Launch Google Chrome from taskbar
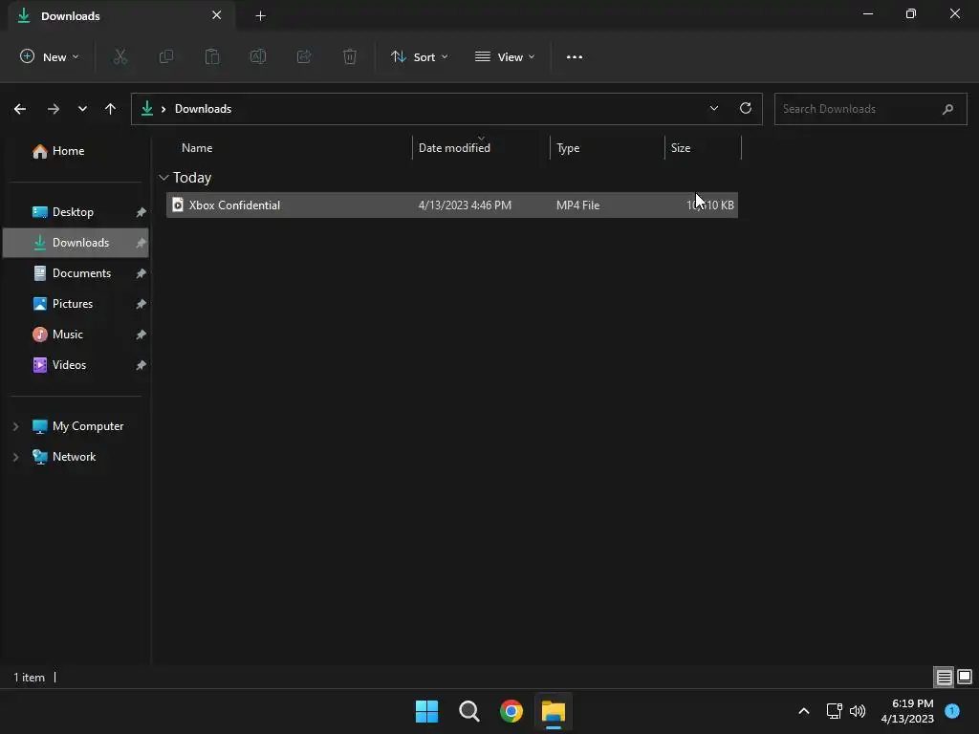Viewport: 979px width, 734px height. pos(511,711)
